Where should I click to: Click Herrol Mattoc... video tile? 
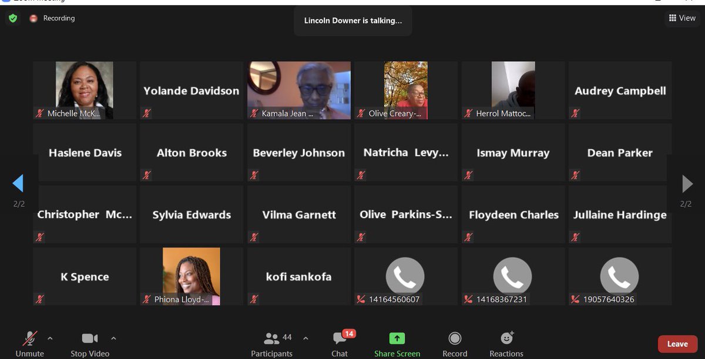click(513, 90)
